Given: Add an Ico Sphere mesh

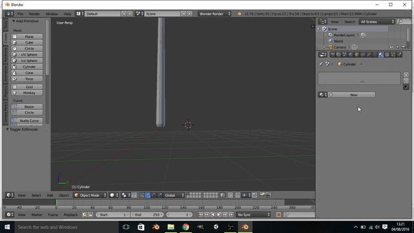Looking at the screenshot, I should pos(27,61).
